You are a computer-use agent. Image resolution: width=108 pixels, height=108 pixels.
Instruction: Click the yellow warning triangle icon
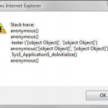coord(3,28)
